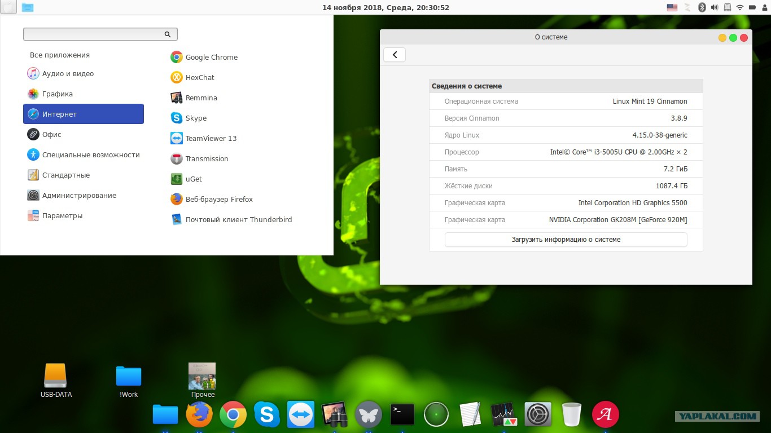Launch HexChat from the menu list
Viewport: 771px width, 433px height.
[x=192, y=78]
